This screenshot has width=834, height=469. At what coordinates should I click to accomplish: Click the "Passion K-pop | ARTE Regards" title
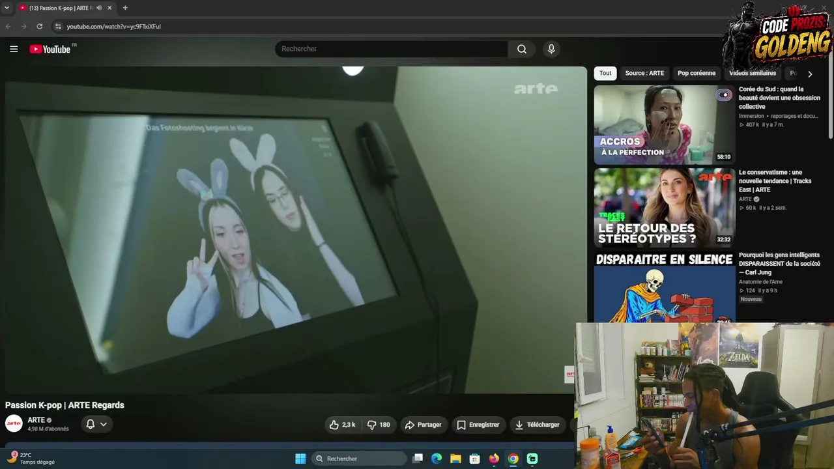coord(65,405)
